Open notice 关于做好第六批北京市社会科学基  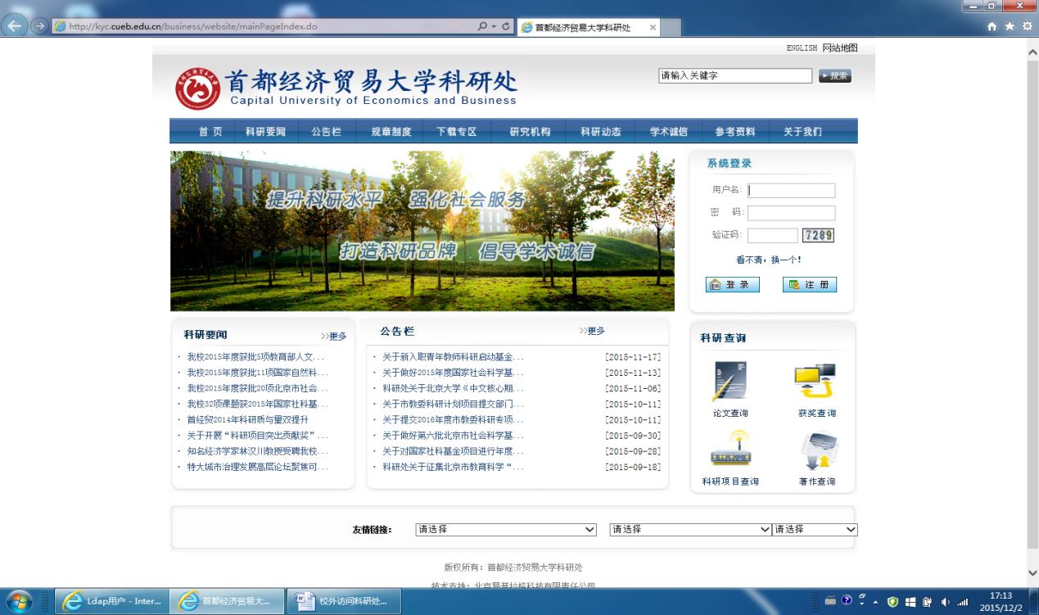tap(453, 436)
